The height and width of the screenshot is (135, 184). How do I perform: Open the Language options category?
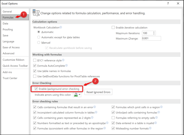pos(15,41)
